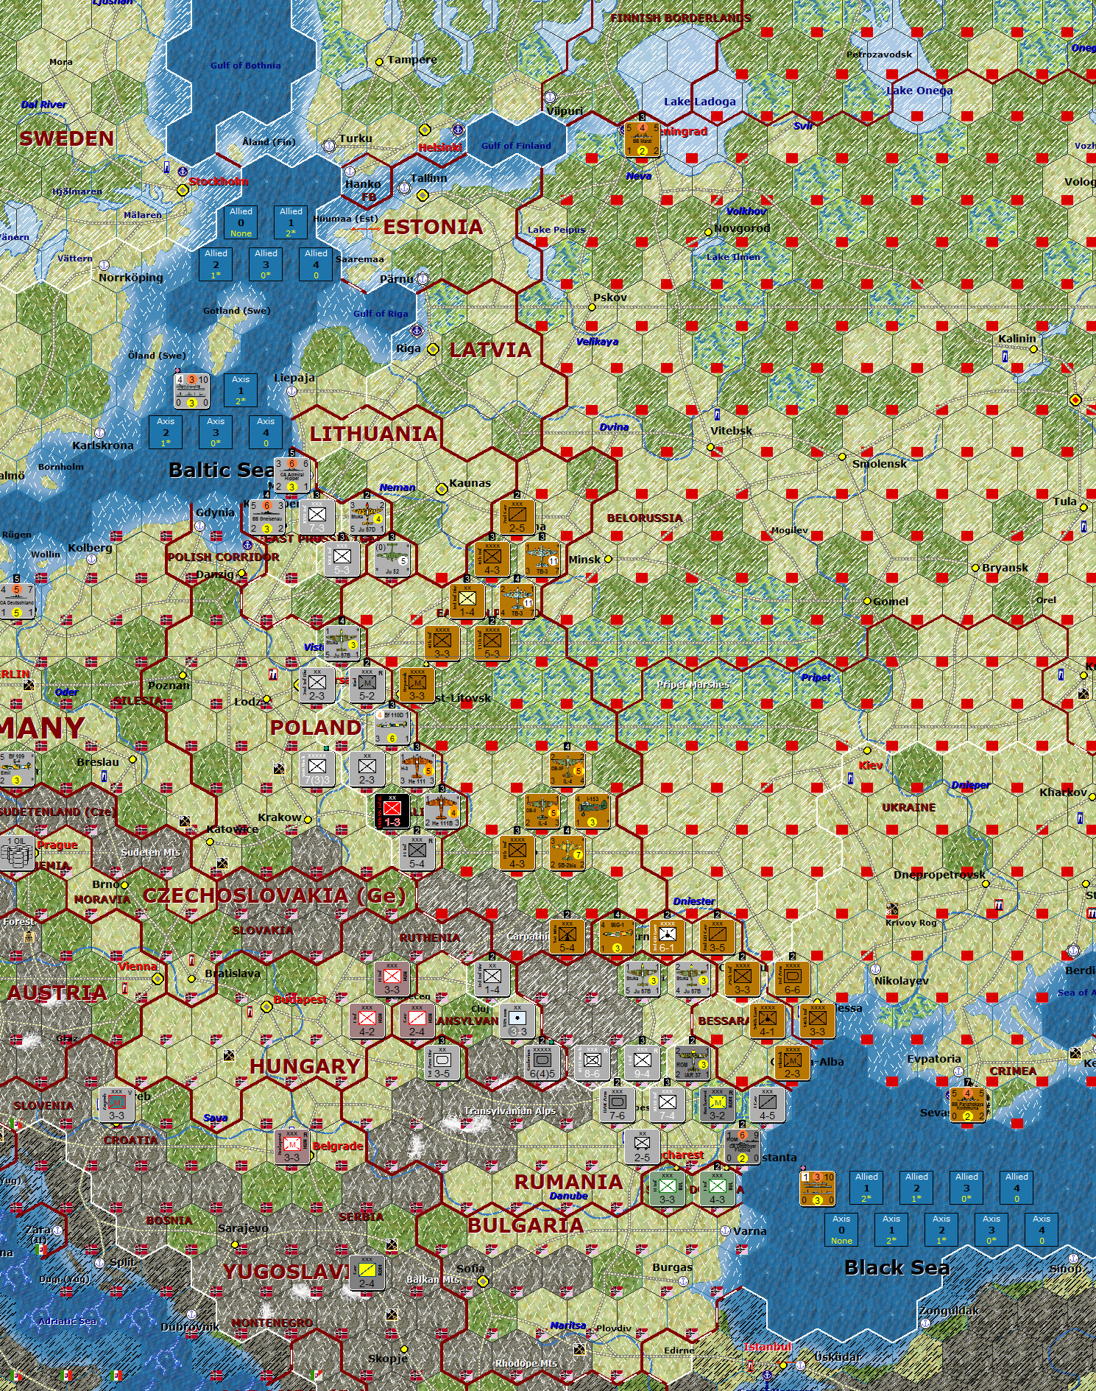Select the 2-4 unit in Yugoslavia
Image resolution: width=1096 pixels, height=1391 pixels.
tap(367, 1272)
